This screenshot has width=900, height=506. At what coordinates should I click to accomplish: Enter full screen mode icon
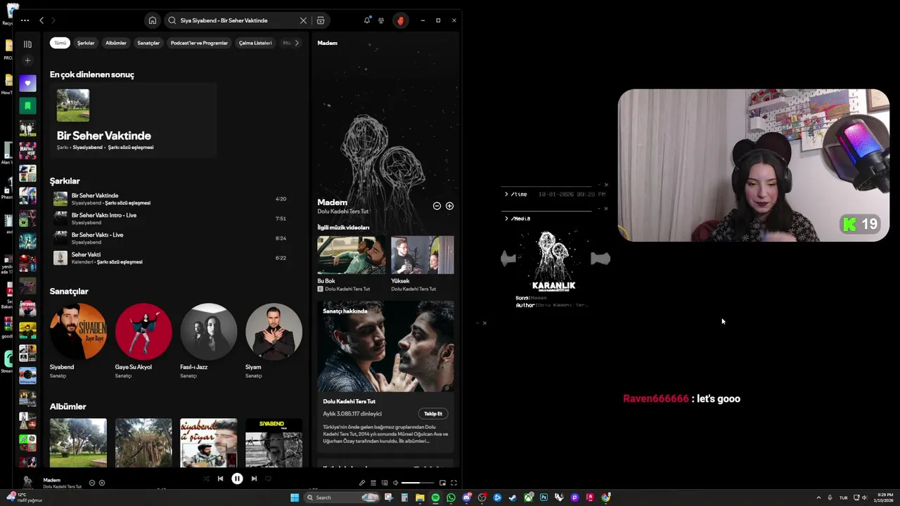click(454, 483)
